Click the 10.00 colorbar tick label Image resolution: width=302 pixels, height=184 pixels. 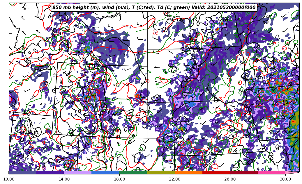(9, 179)
